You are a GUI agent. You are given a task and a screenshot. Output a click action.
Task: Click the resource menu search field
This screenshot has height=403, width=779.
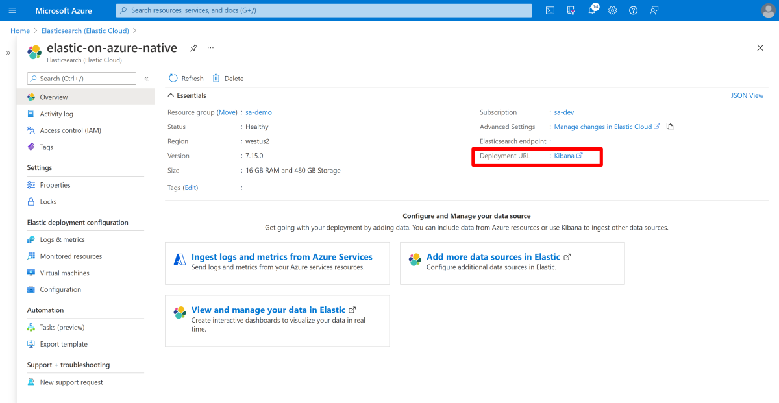tap(82, 79)
